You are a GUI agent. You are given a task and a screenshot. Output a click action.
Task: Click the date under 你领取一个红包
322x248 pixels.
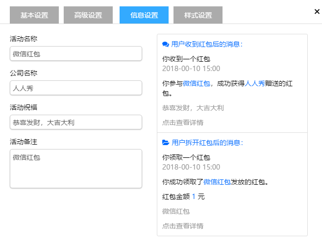[191, 167]
